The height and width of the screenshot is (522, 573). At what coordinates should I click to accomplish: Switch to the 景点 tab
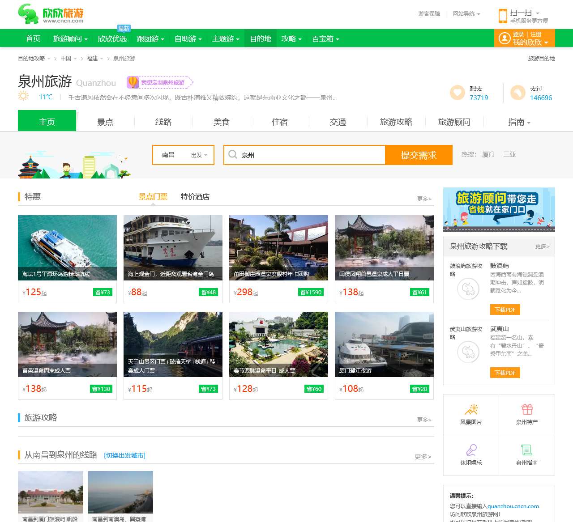(x=105, y=122)
